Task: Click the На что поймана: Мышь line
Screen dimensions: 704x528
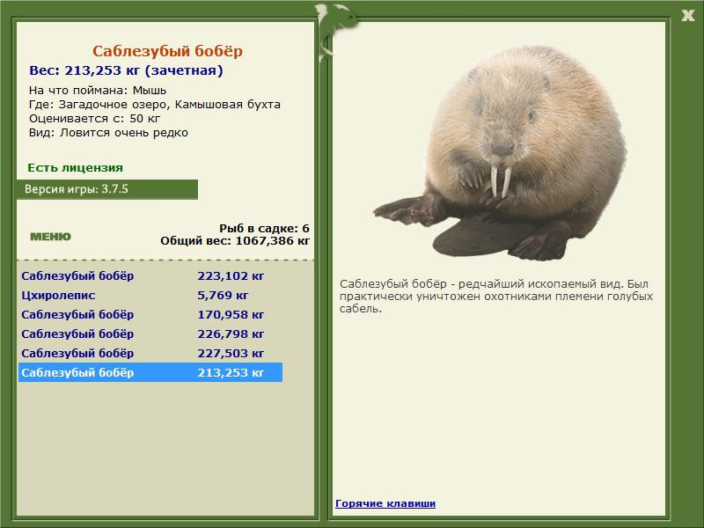Action: click(x=98, y=91)
